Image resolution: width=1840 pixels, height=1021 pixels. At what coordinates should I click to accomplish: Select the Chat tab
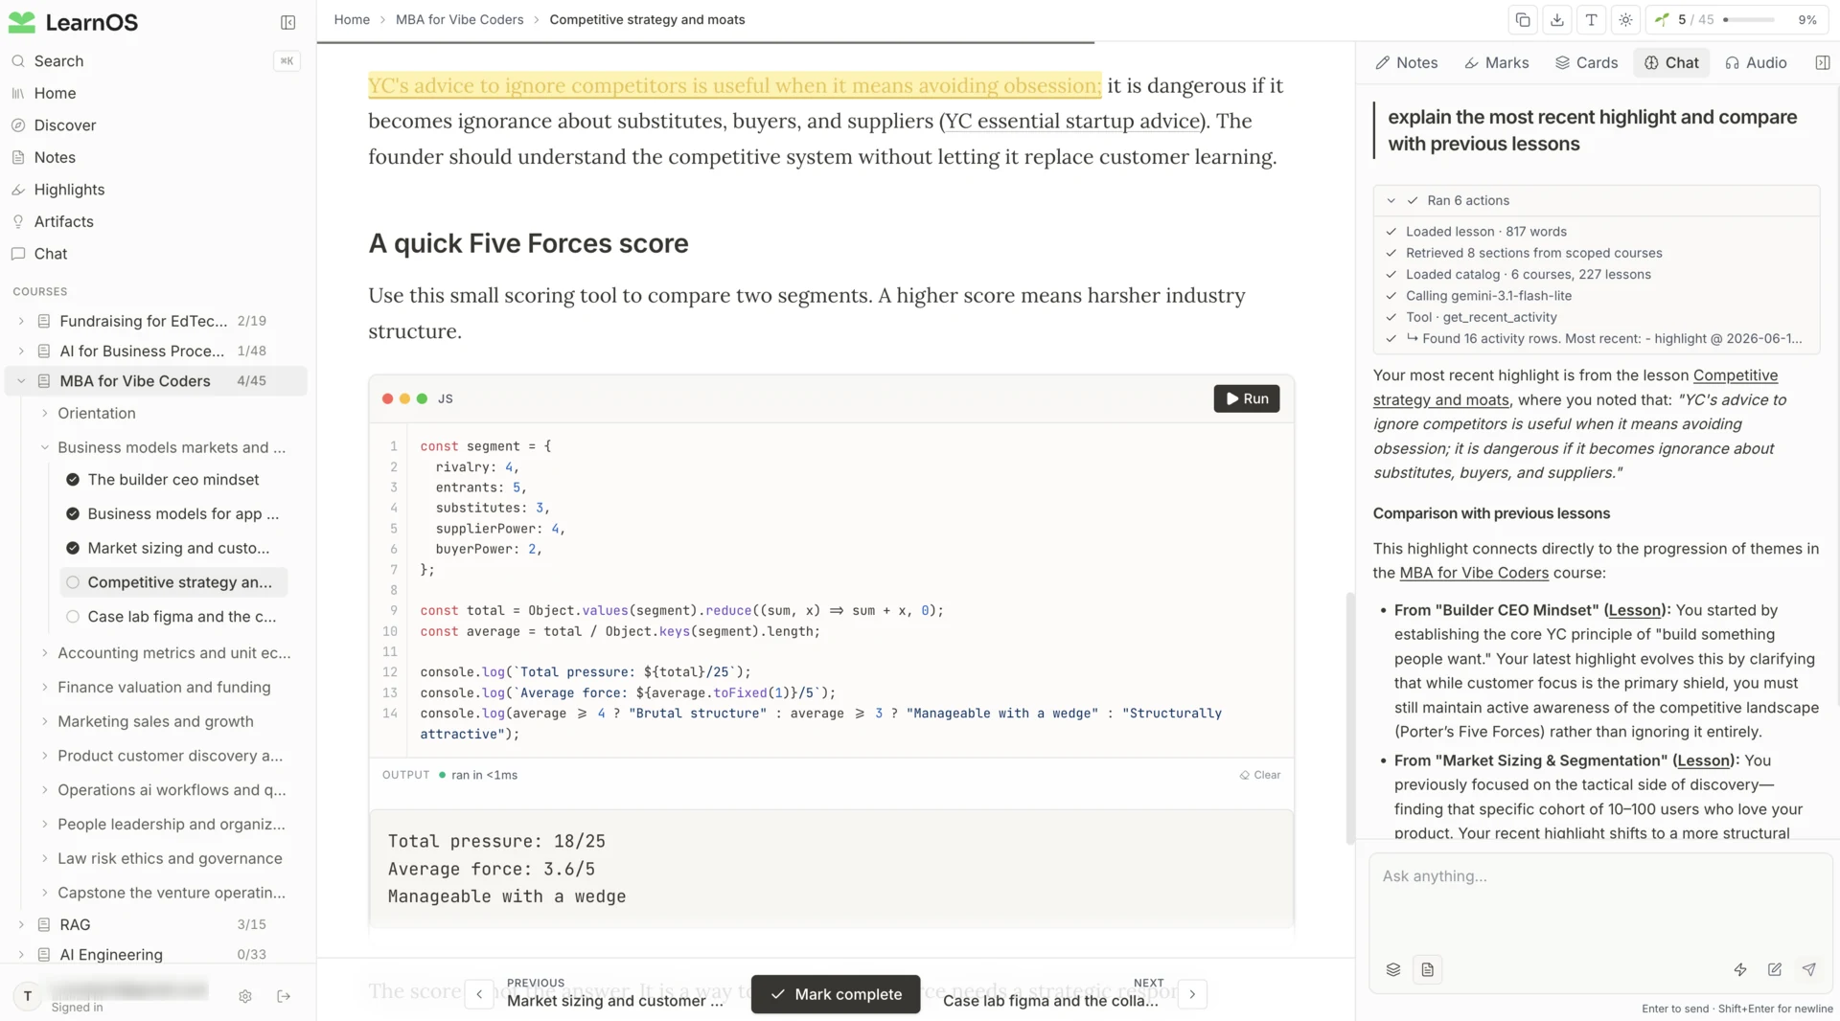(x=1671, y=62)
